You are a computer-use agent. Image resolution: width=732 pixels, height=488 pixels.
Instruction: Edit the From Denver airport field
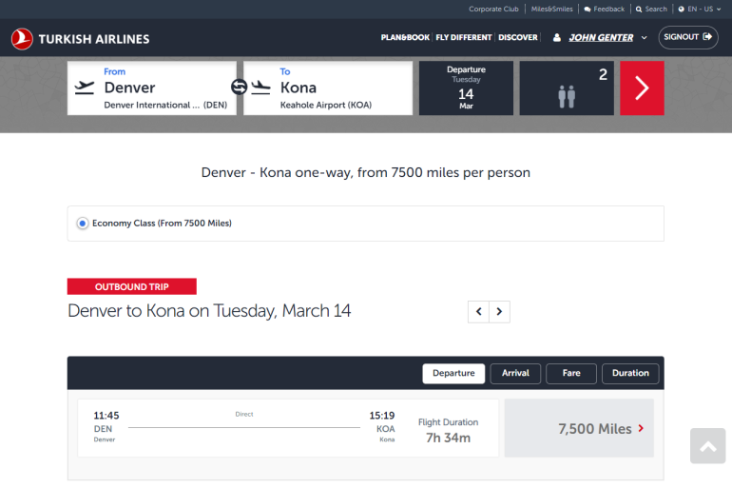click(x=151, y=88)
